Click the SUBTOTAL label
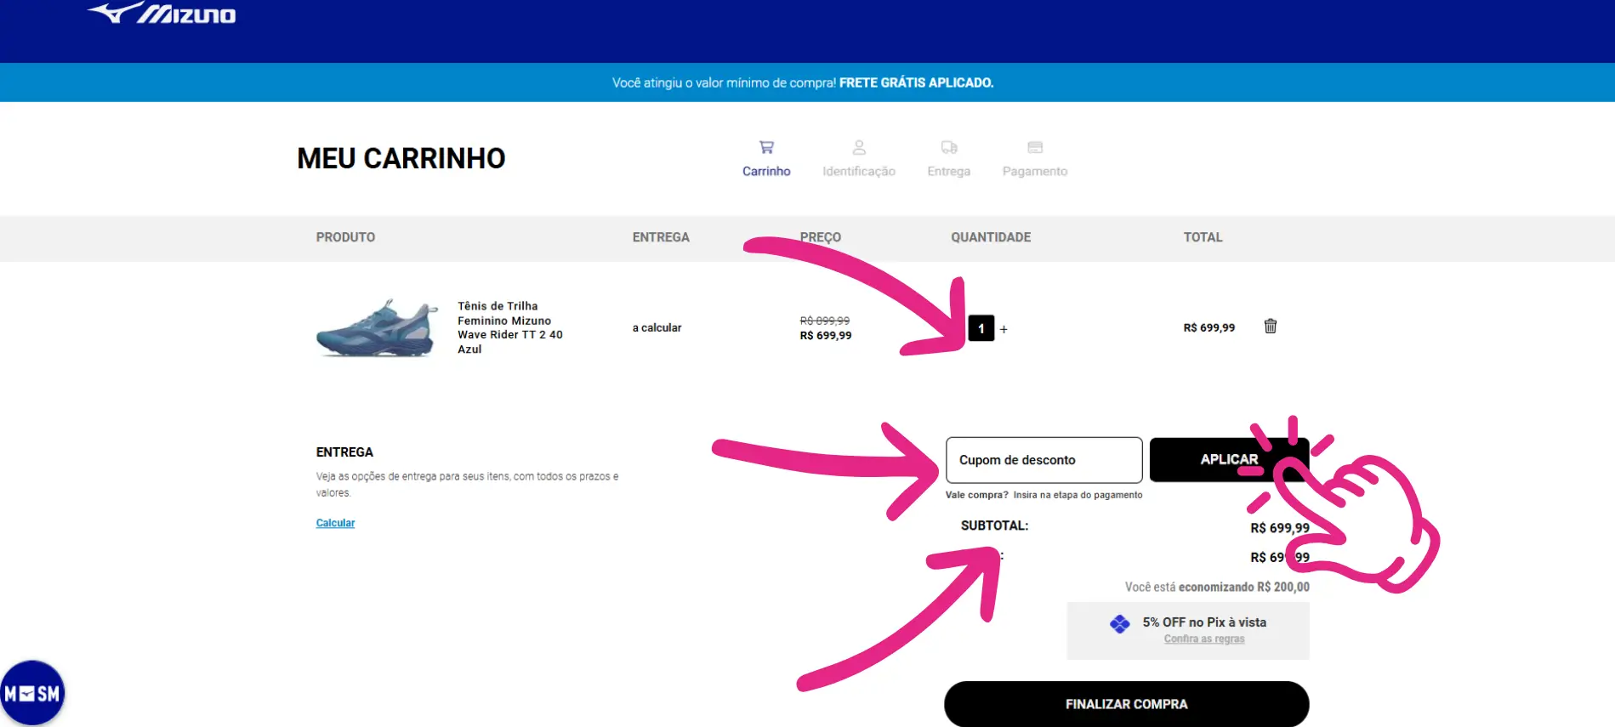The width and height of the screenshot is (1615, 727). pos(994,525)
